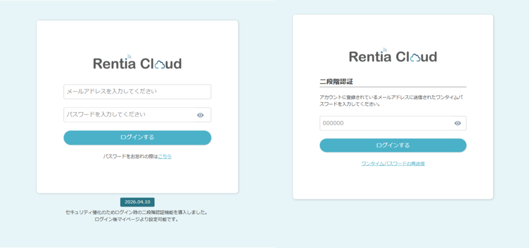The width and height of the screenshot is (529, 248).
Task: Open the こちら password reset link
Action: (165, 156)
